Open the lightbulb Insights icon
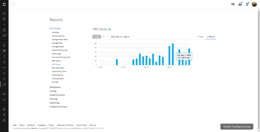 click(4, 78)
